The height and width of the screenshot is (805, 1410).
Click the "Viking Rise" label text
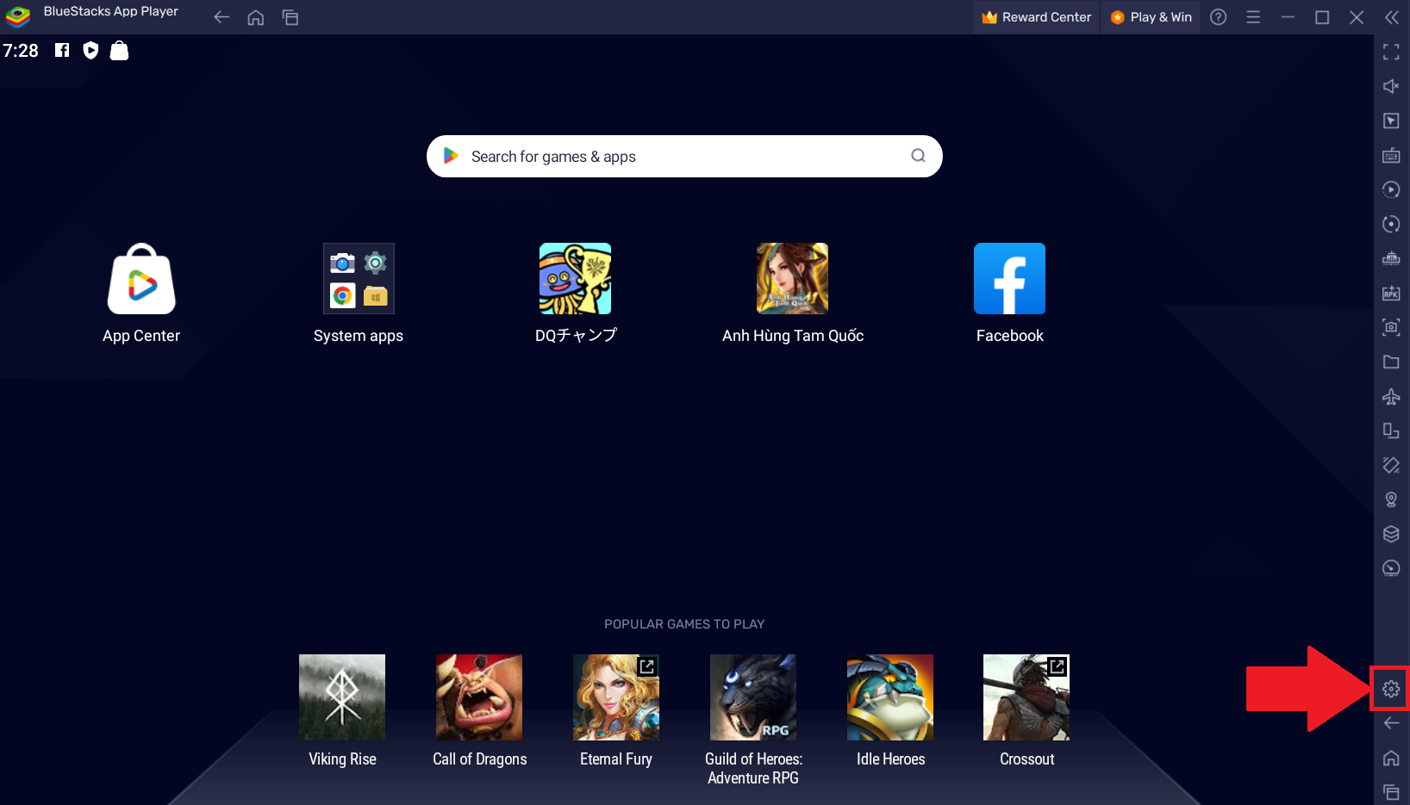(x=342, y=759)
